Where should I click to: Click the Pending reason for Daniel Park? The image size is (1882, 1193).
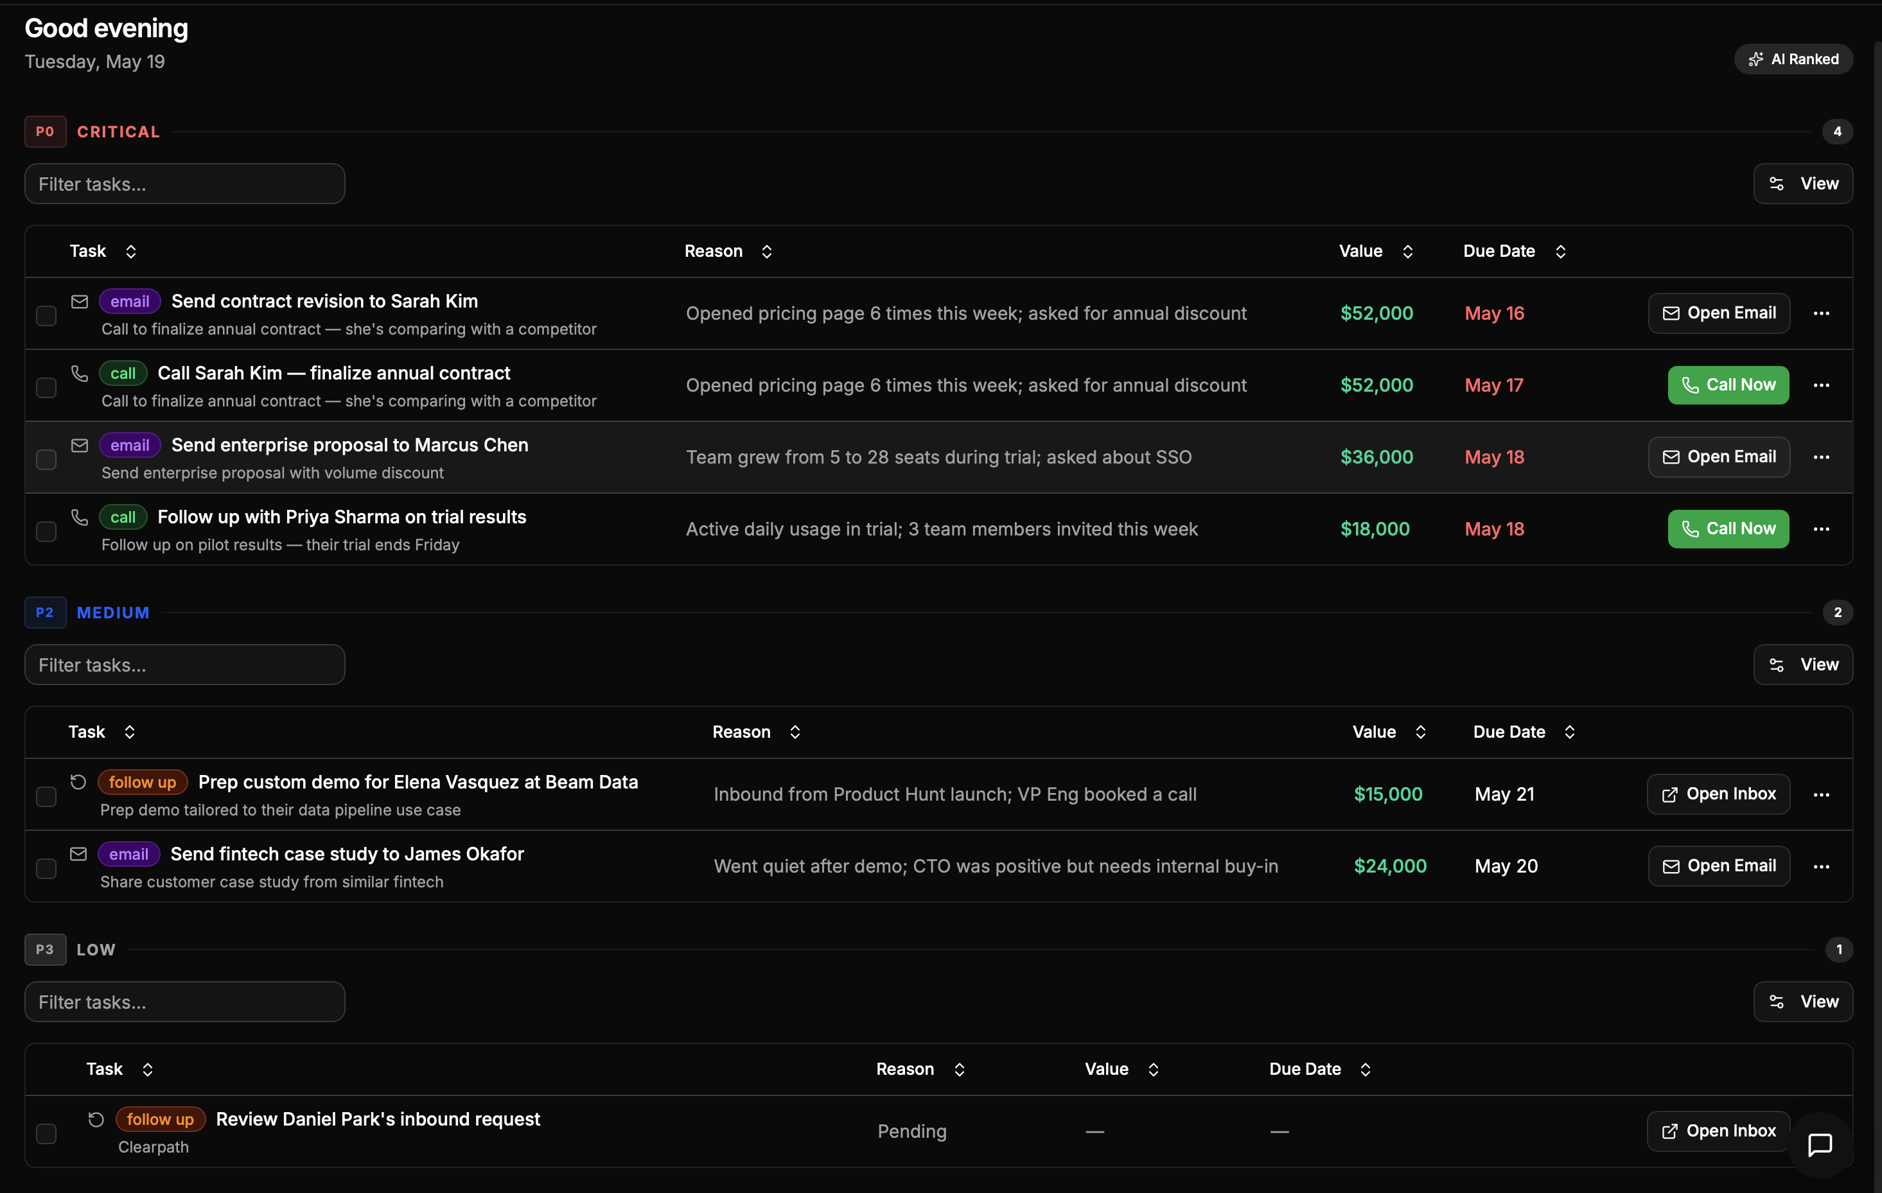911,1131
